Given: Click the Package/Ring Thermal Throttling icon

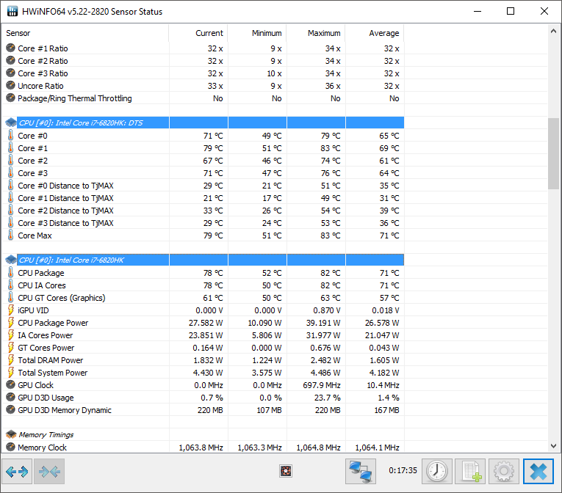Looking at the screenshot, I should [11, 98].
